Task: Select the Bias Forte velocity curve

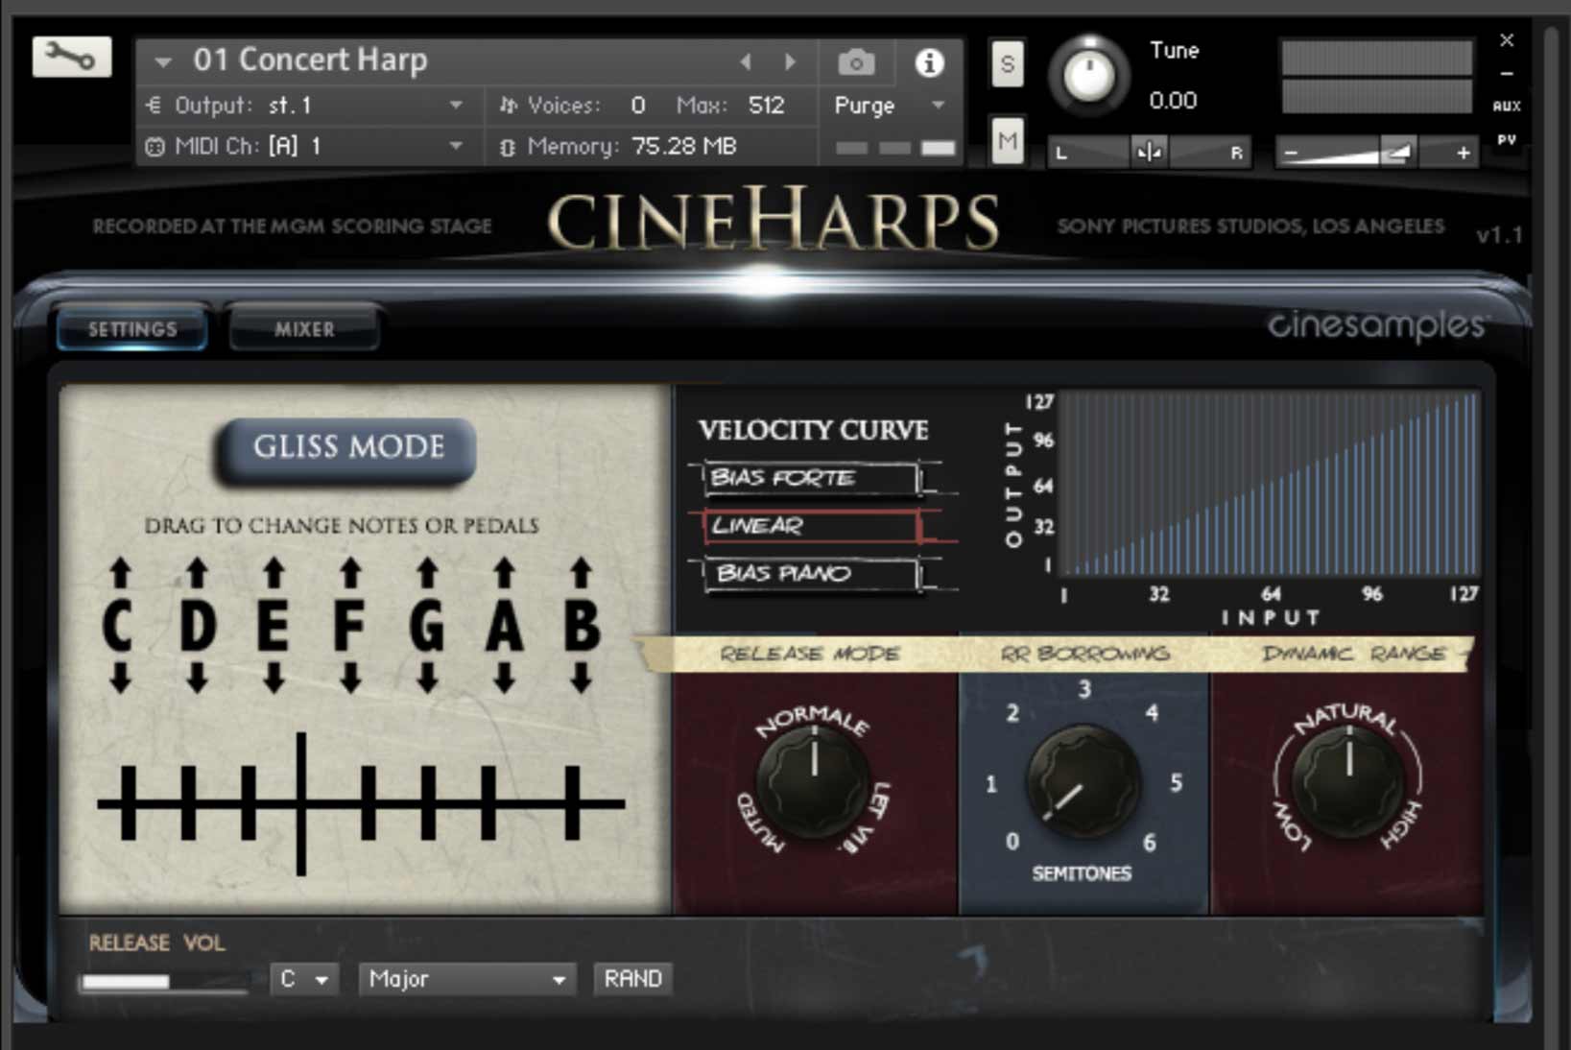Action: coord(811,477)
